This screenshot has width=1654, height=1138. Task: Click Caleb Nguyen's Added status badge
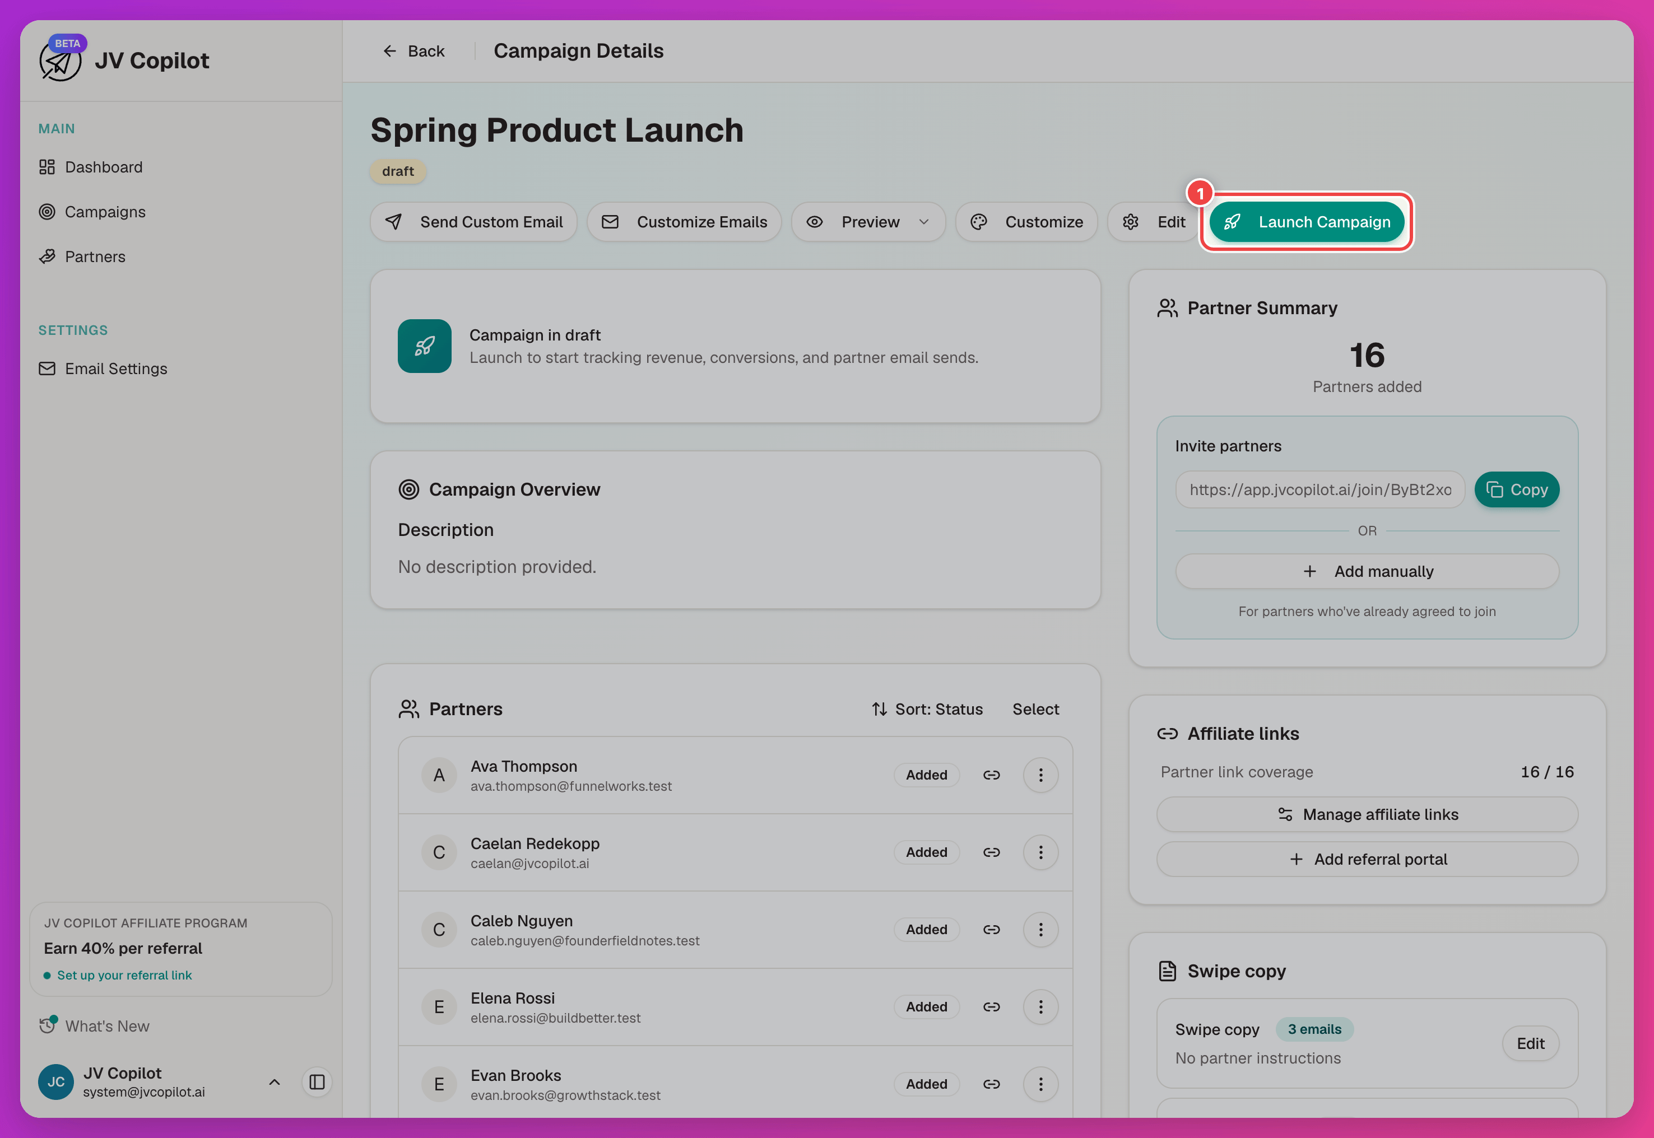[x=927, y=930]
